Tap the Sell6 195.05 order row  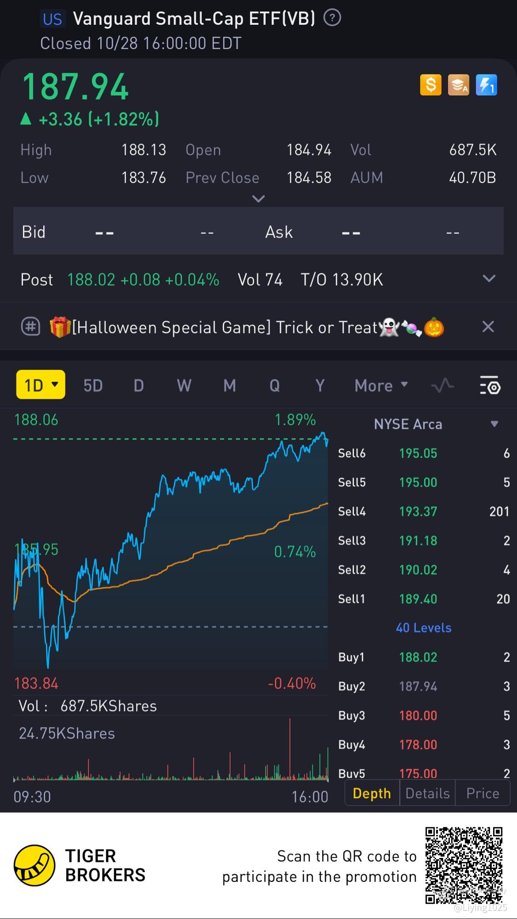424,453
